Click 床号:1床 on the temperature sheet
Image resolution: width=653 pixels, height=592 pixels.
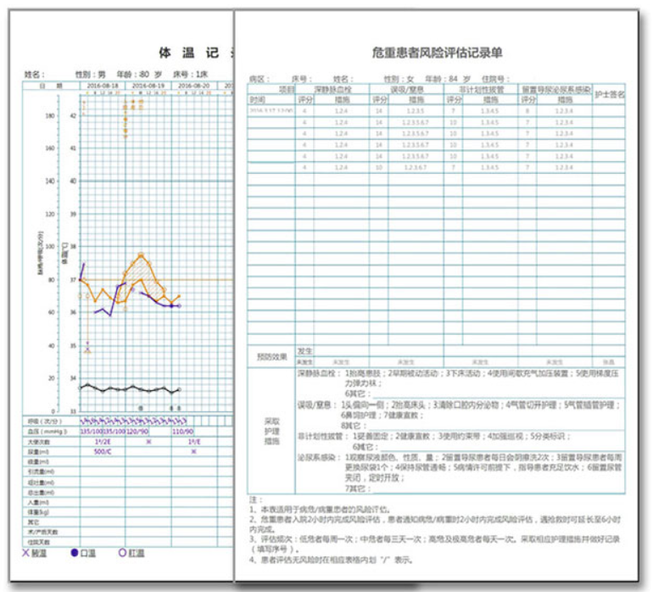point(190,75)
